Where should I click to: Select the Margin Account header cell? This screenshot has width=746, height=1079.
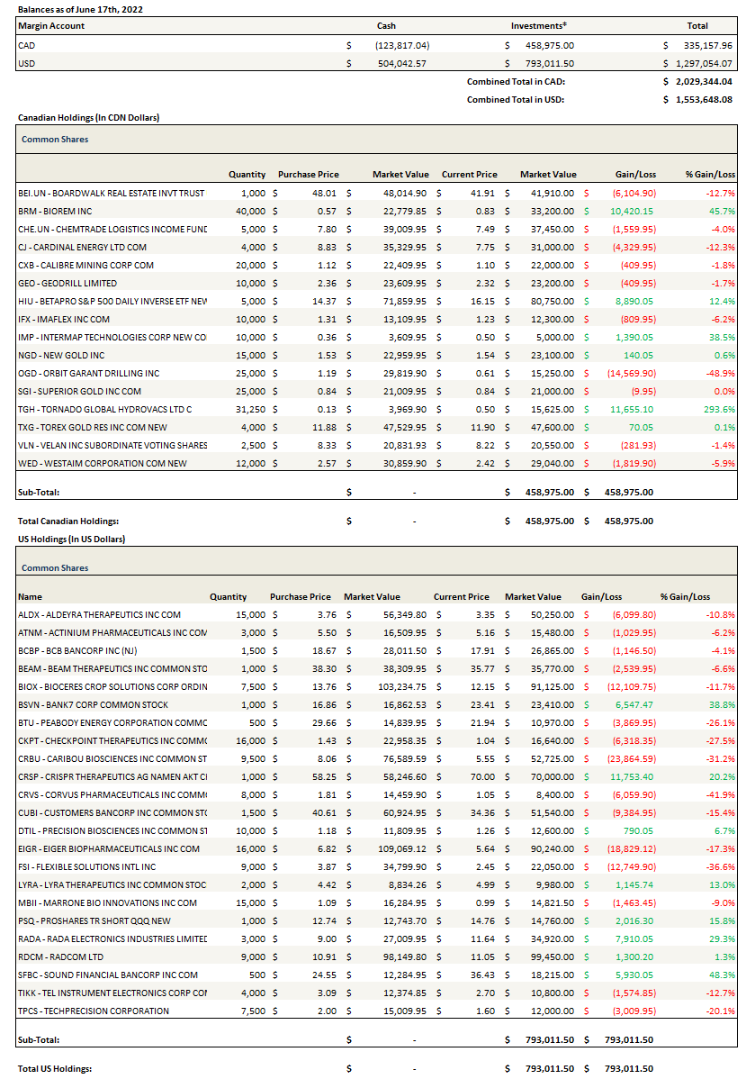[x=51, y=25]
